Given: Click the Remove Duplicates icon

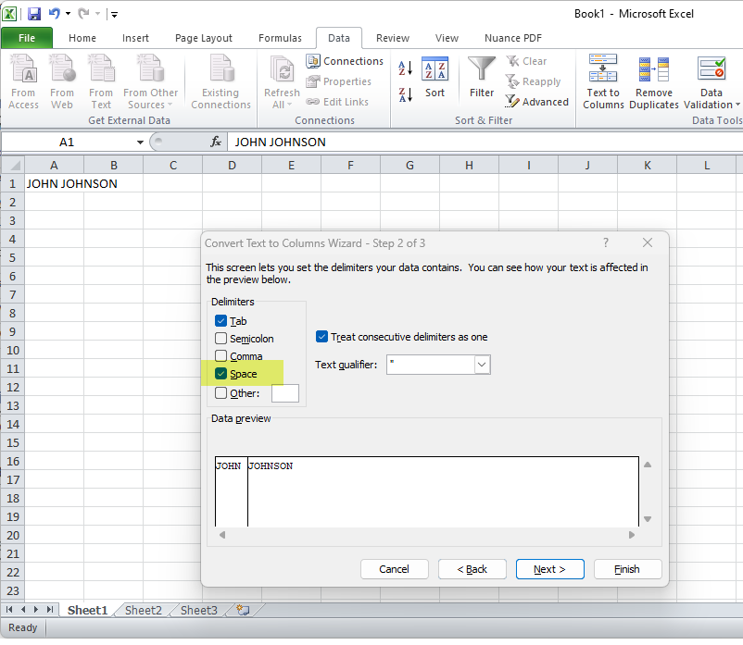Looking at the screenshot, I should 654,71.
